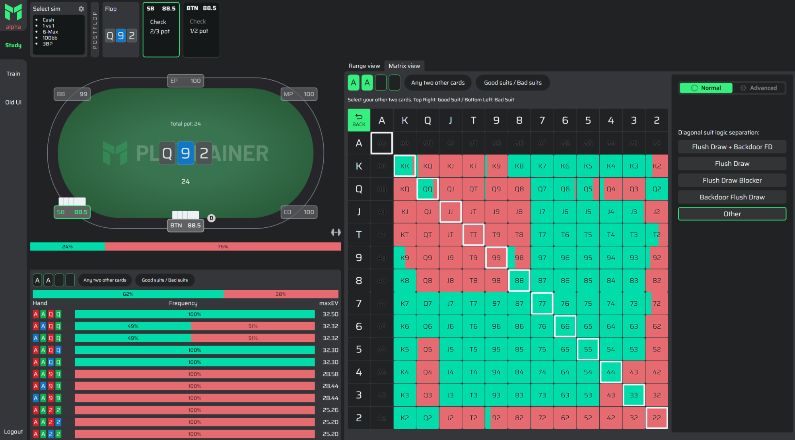Click the J column header in matrix

click(x=450, y=120)
